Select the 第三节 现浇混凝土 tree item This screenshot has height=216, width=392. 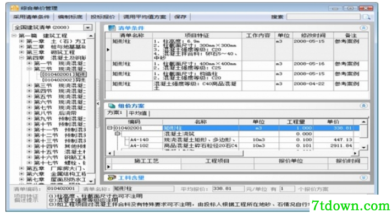click(59, 86)
